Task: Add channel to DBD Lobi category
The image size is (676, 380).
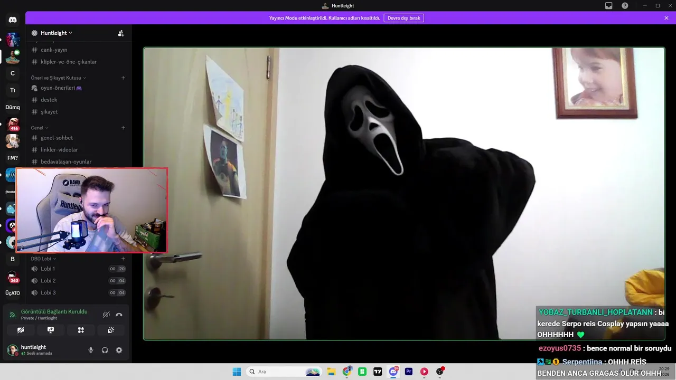Action: click(x=123, y=259)
